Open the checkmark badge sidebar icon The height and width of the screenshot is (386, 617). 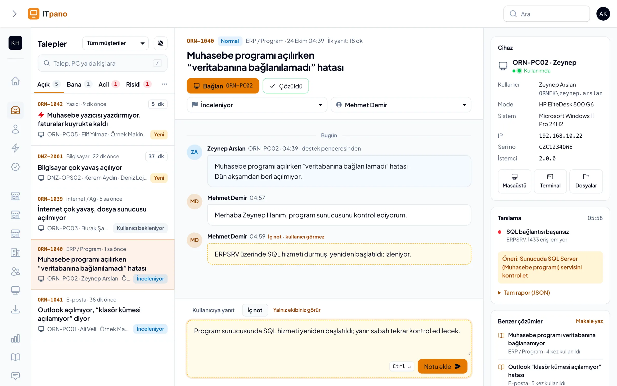(15, 167)
